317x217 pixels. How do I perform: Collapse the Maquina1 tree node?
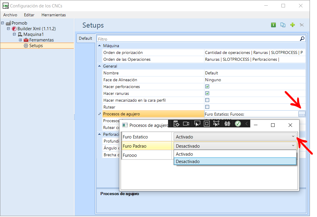[14, 34]
